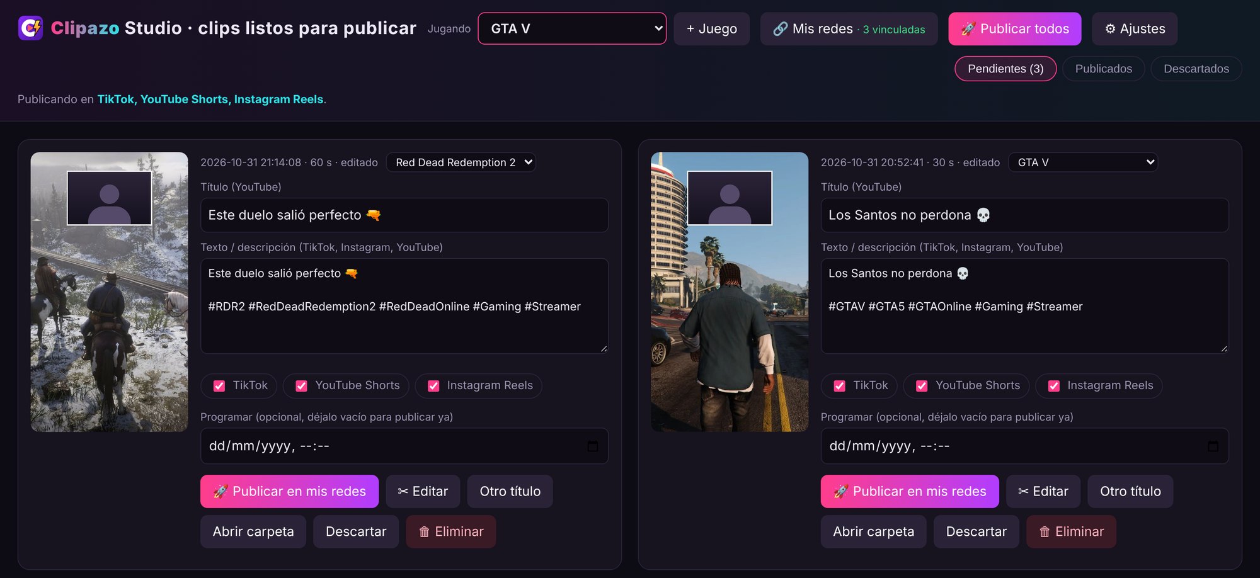The image size is (1260, 578).
Task: Open folder of the Los Santos clip
Action: click(873, 531)
